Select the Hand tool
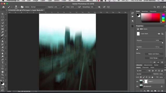This screenshot has height=93, width=166. (2, 72)
